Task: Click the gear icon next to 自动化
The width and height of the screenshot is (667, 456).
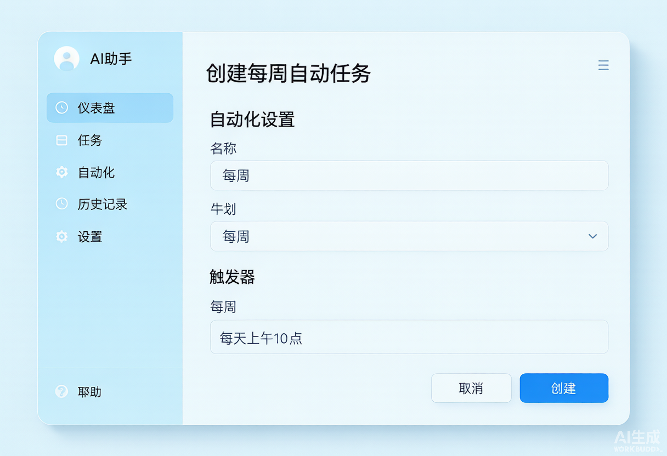Action: 62,172
